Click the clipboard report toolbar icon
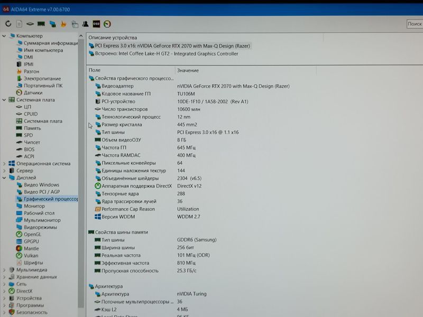This screenshot has width=423, height=317. [75, 24]
